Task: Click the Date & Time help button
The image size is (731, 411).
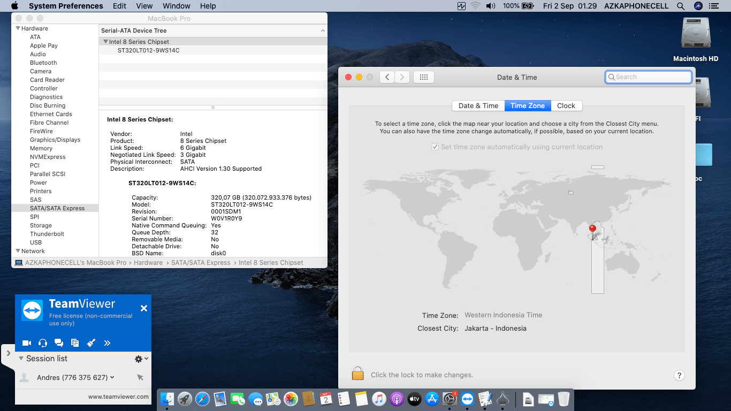Action: pos(679,375)
